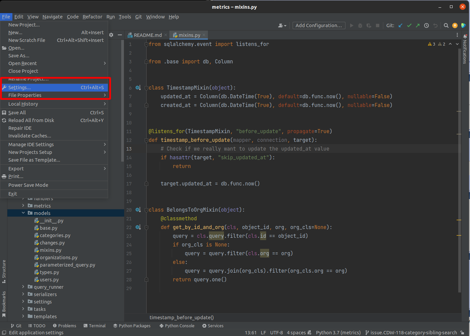Click Python 3.7 (metrics) interpreter selector
The image size is (470, 336).
[x=338, y=333]
